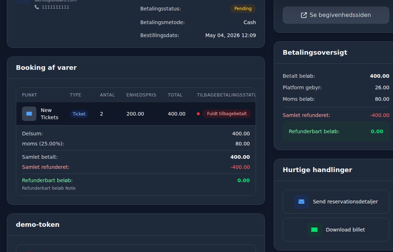Click the TYPE column header
The width and height of the screenshot is (393, 252).
[x=75, y=95]
